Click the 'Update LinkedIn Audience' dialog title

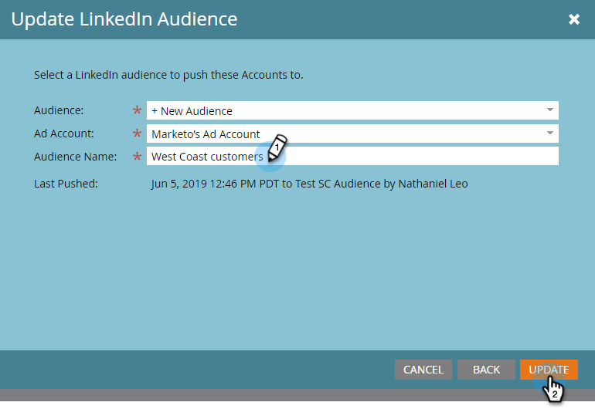click(124, 19)
